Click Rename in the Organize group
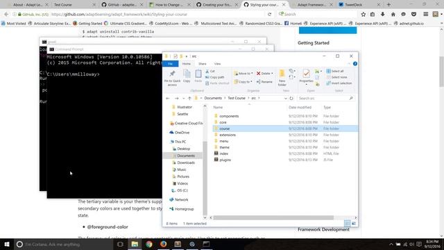 tap(264, 82)
